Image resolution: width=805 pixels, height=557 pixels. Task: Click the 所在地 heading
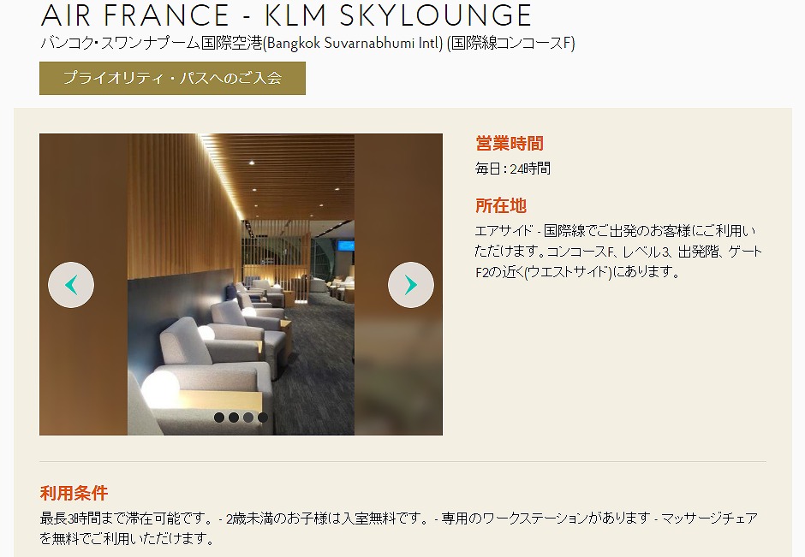click(501, 205)
